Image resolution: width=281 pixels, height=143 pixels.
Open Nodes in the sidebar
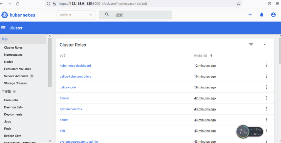point(8,62)
